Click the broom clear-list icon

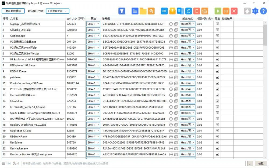coord(205,11)
